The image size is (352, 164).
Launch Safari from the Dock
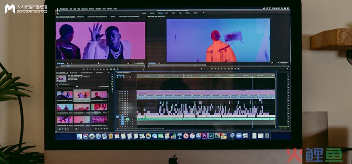98,136
